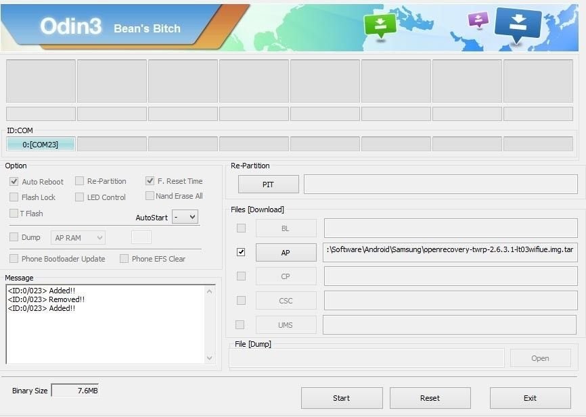
Task: Open the AutoStart dropdown
Action: (185, 217)
